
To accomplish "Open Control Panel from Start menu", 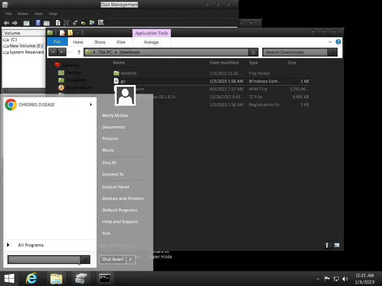I will pyautogui.click(x=116, y=187).
